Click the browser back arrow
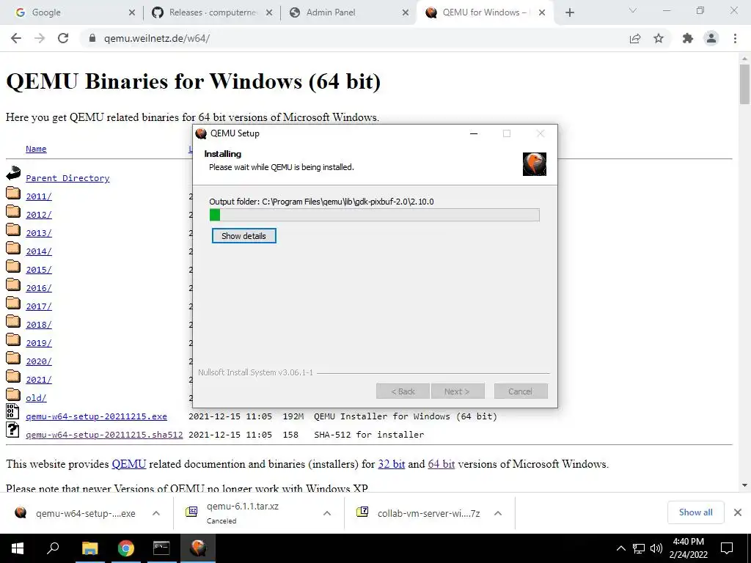 16,38
